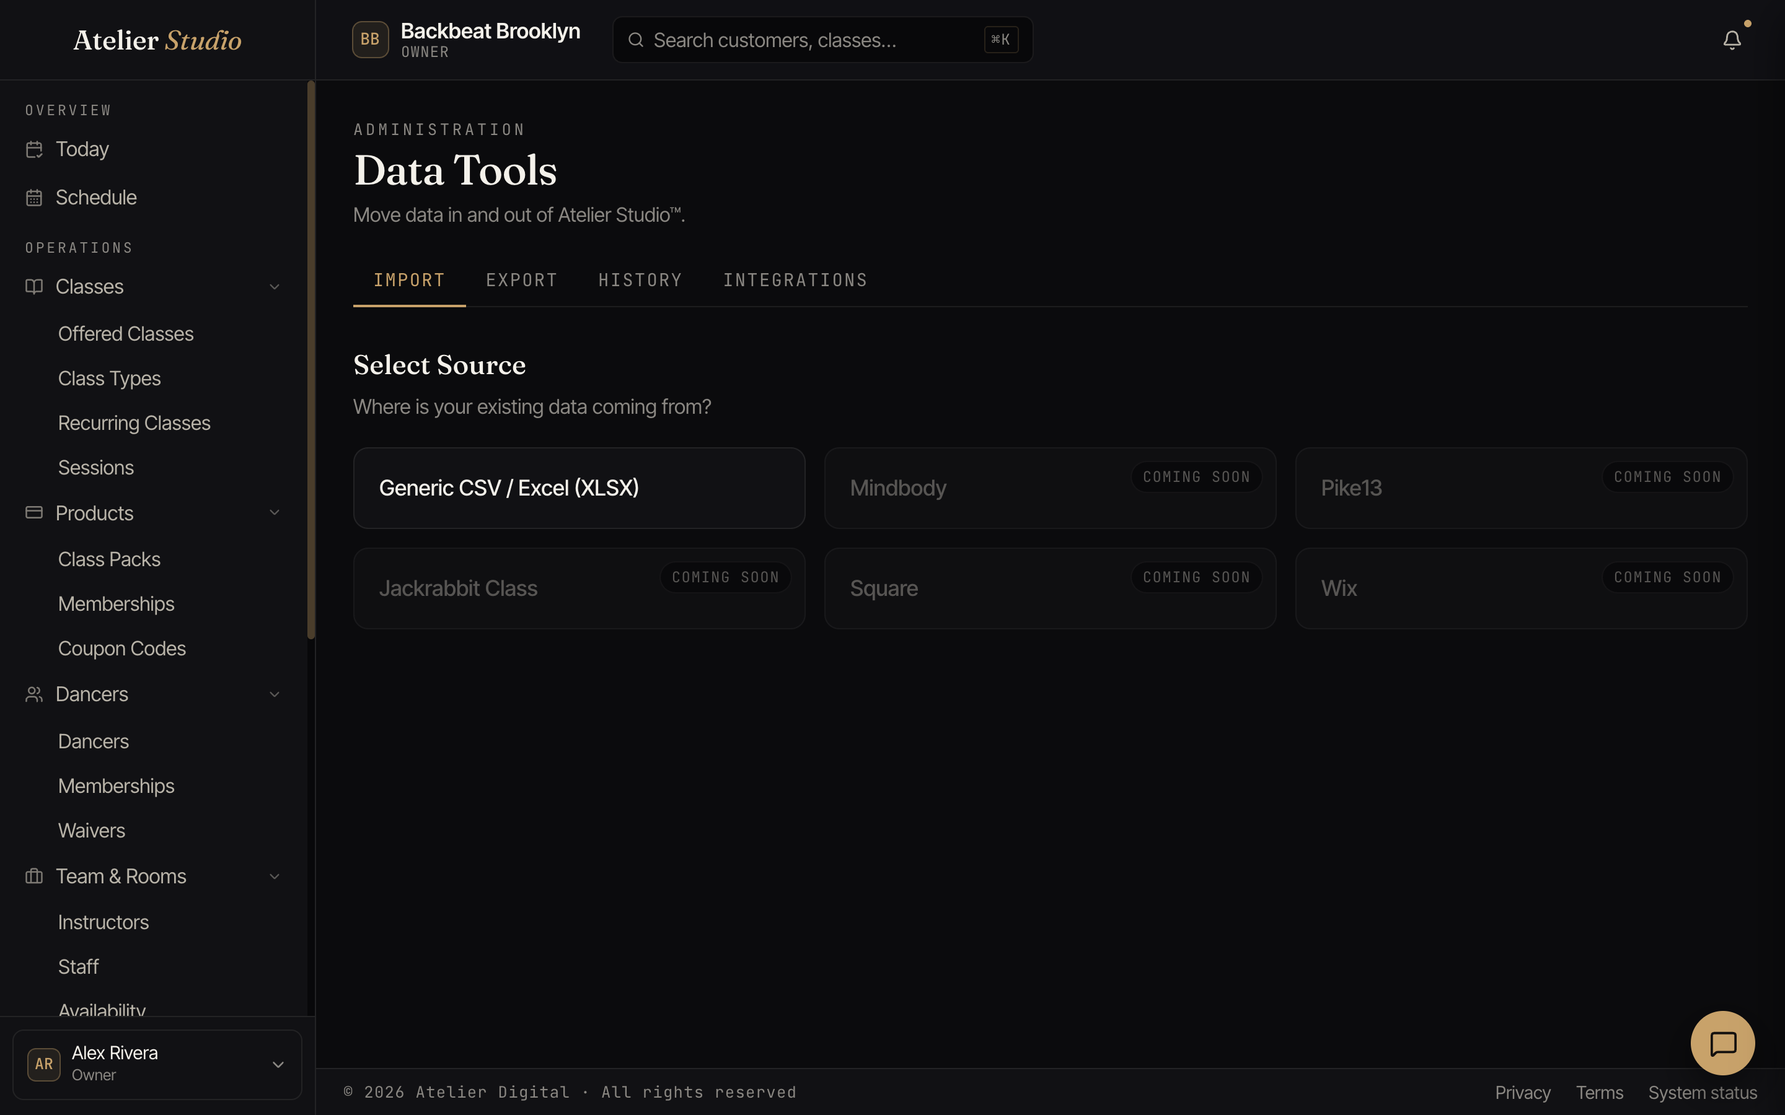This screenshot has height=1115, width=1785.
Task: Click the Select Source heading
Action: click(439, 365)
